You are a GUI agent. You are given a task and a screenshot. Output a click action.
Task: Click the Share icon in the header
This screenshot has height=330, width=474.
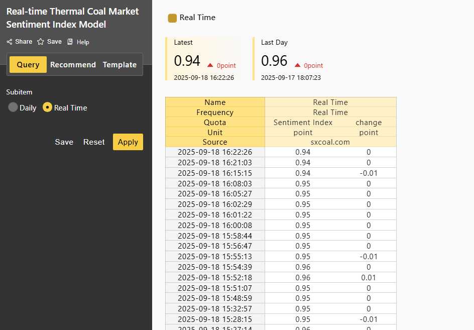pos(10,42)
